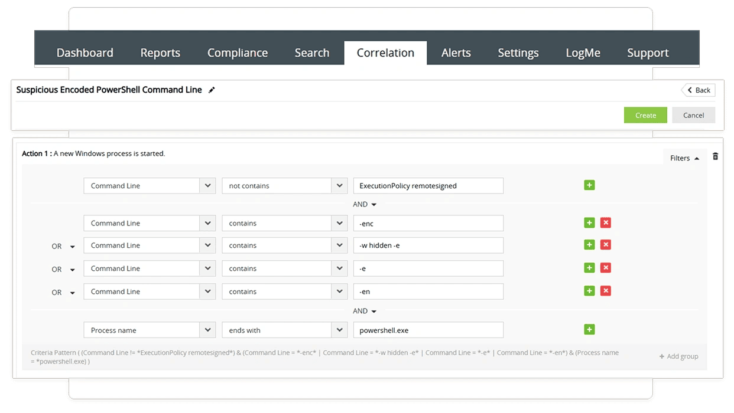This screenshot has height=413, width=734.
Task: Delete the -e criteria row with red X
Action: [605, 268]
